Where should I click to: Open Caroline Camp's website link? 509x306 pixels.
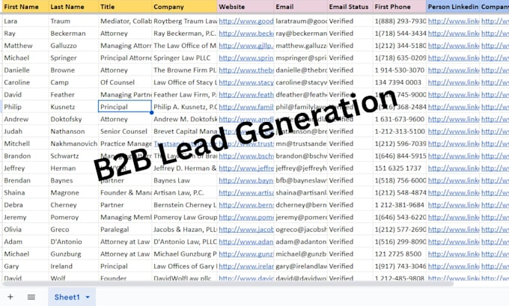(246, 82)
